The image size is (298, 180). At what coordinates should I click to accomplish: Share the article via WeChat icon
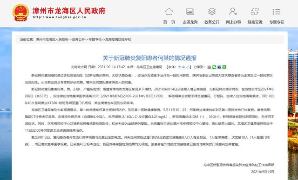coord(214,67)
